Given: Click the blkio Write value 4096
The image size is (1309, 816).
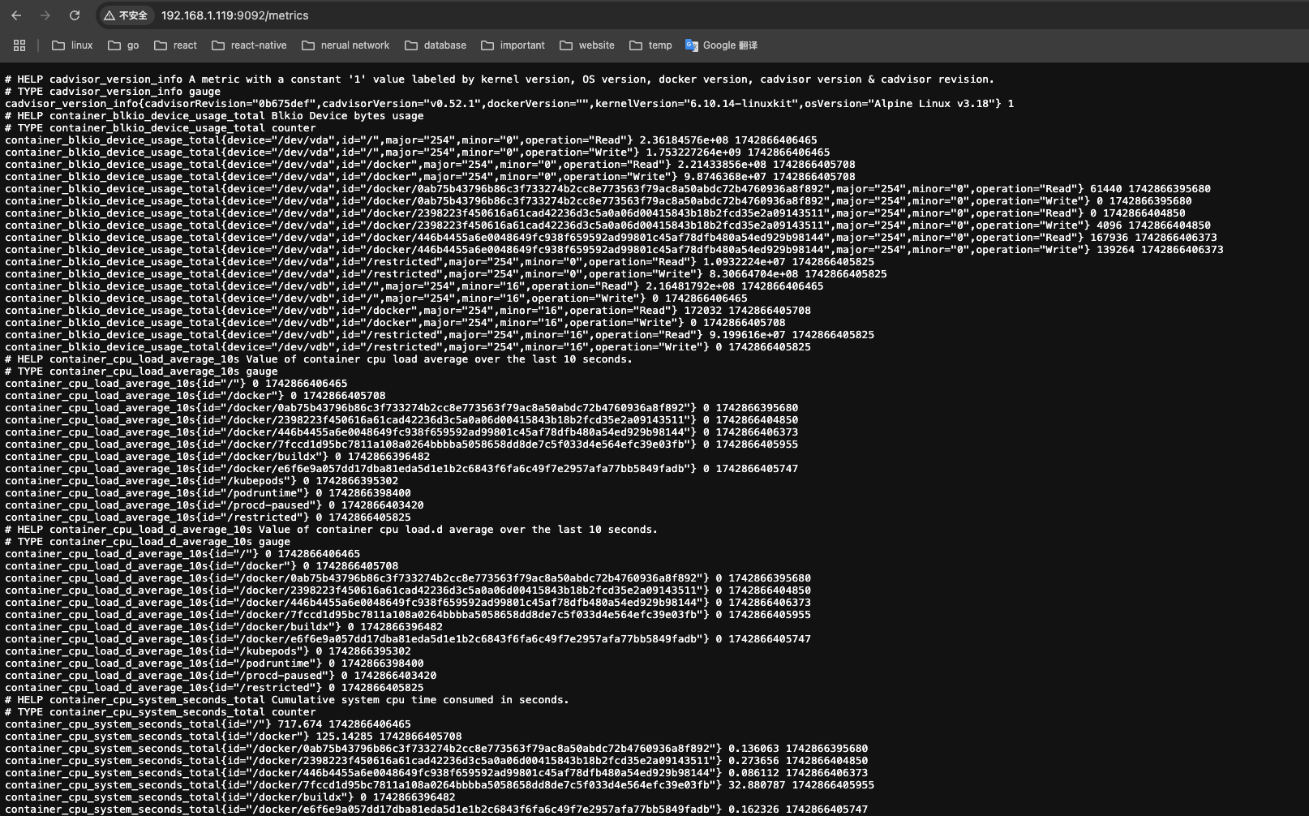Looking at the screenshot, I should [1109, 225].
